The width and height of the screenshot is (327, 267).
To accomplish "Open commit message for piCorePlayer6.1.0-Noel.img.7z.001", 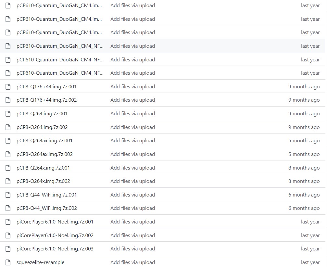I will (x=132, y=222).
